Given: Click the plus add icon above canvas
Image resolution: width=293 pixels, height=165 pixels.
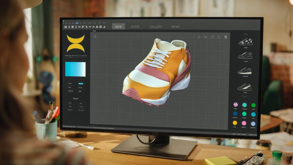Looking at the screenshot, I should pyautogui.click(x=199, y=37).
